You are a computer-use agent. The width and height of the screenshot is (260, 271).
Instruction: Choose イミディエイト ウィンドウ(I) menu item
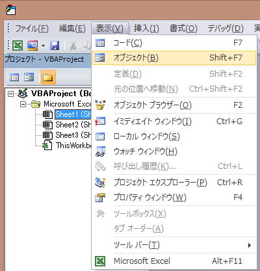point(174,122)
